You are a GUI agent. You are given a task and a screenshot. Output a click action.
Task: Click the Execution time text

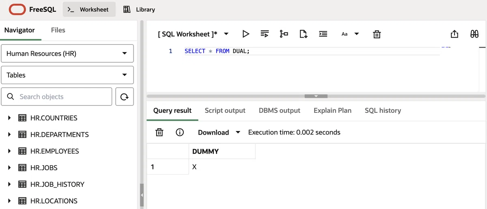(294, 132)
